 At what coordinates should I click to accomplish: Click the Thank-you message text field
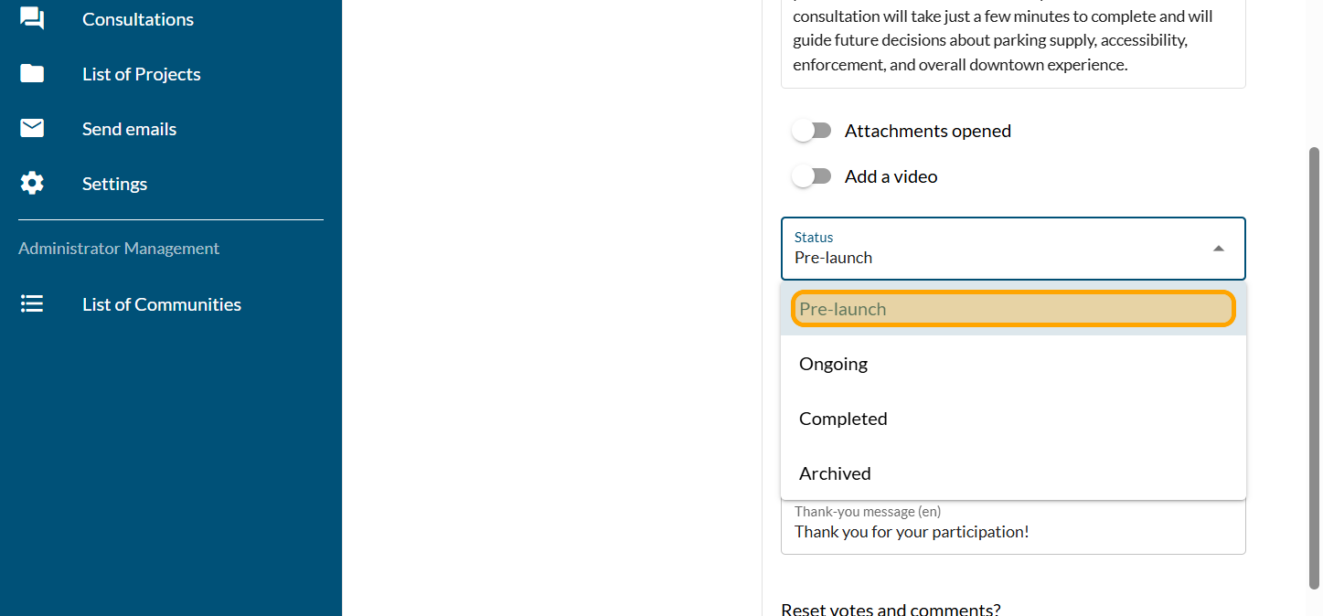click(1012, 532)
